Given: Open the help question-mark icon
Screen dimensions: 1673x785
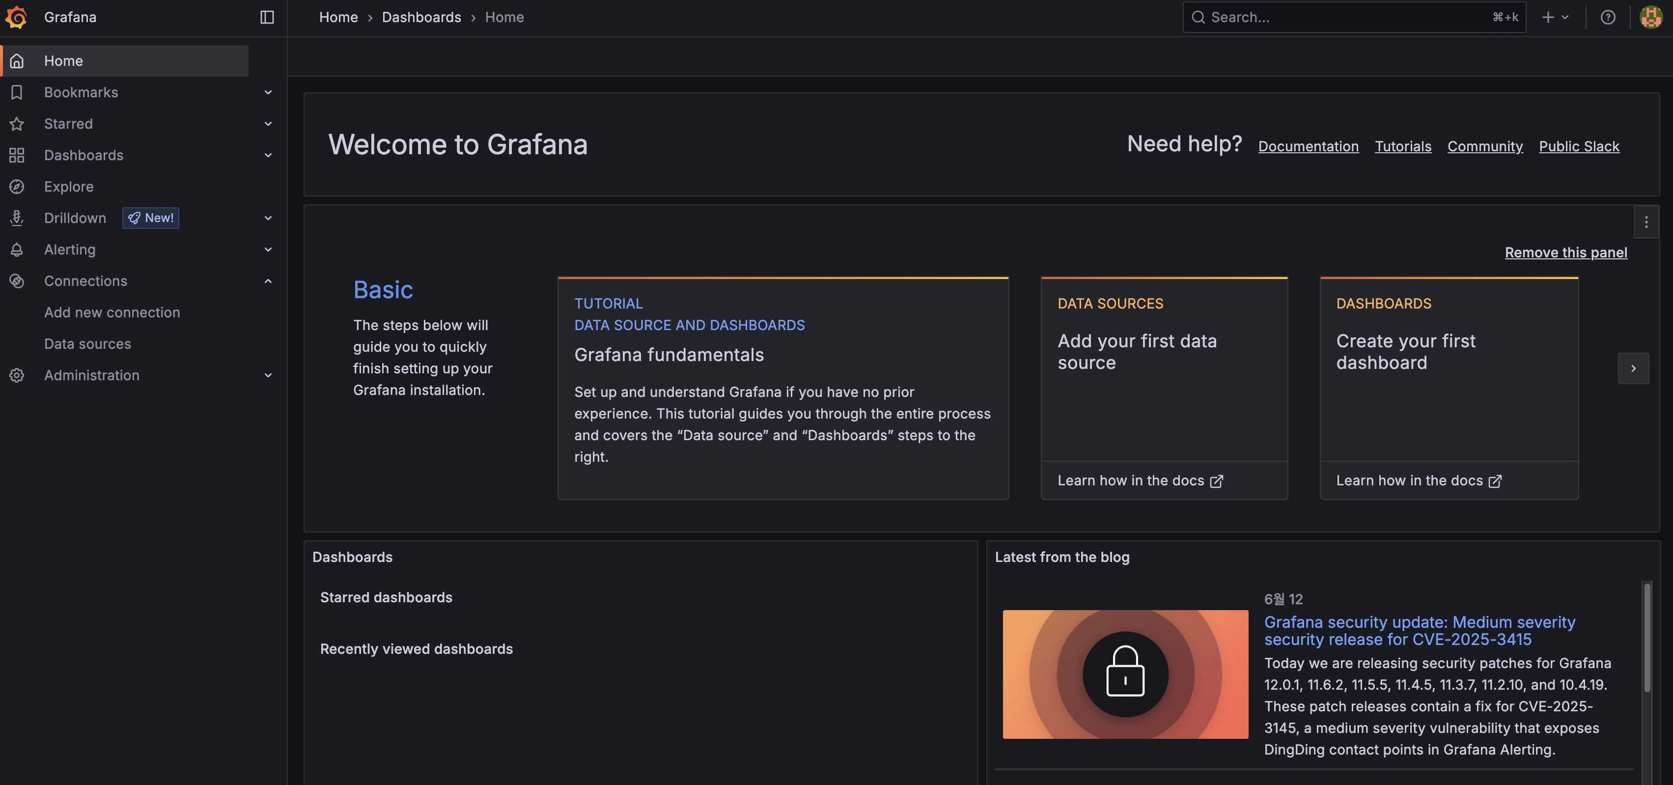Looking at the screenshot, I should 1607,18.
